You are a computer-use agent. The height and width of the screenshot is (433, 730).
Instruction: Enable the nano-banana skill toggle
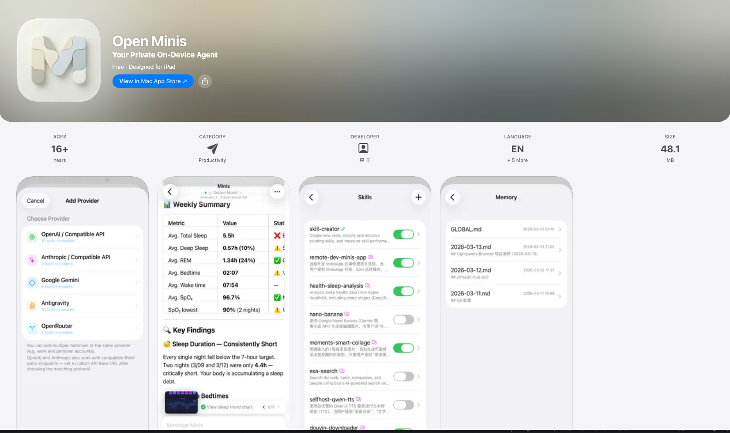tap(403, 319)
